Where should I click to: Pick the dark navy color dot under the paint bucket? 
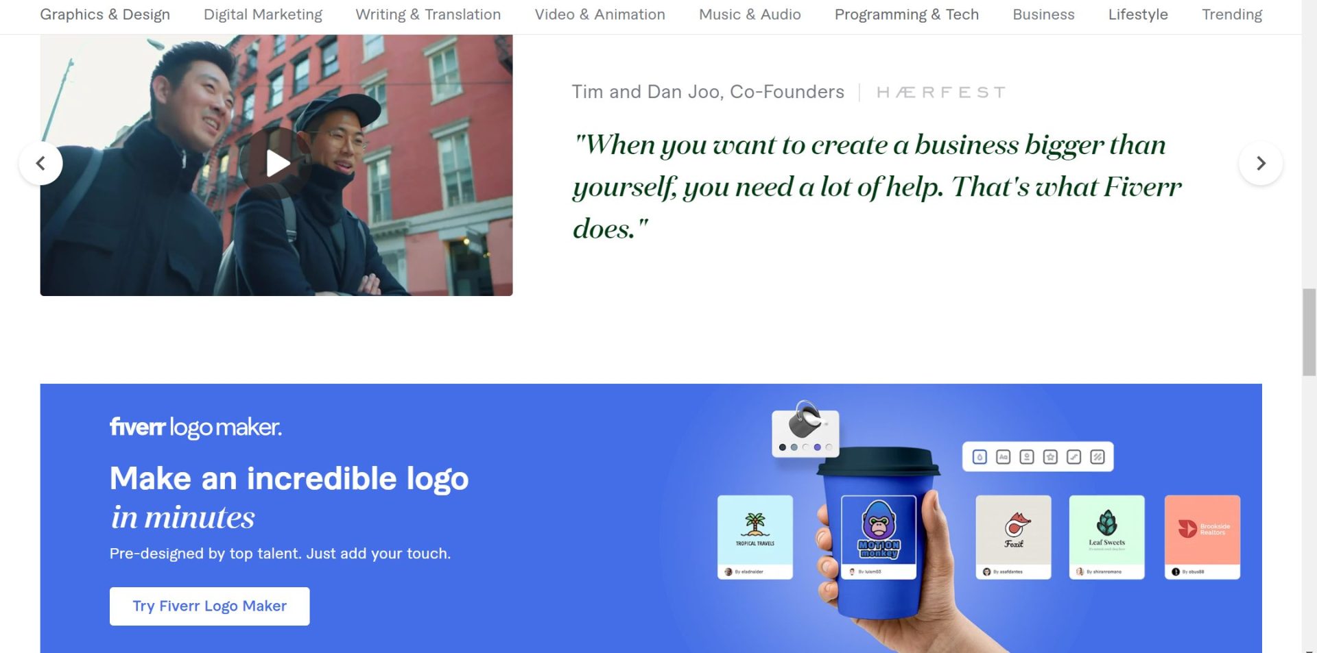[x=782, y=447]
